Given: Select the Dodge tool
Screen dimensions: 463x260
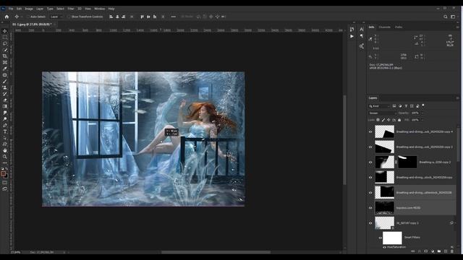Looking at the screenshot, I should tap(5, 119).
